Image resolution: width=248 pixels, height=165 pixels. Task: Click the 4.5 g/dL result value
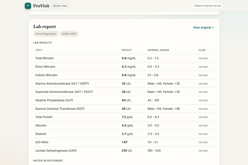[127, 125]
